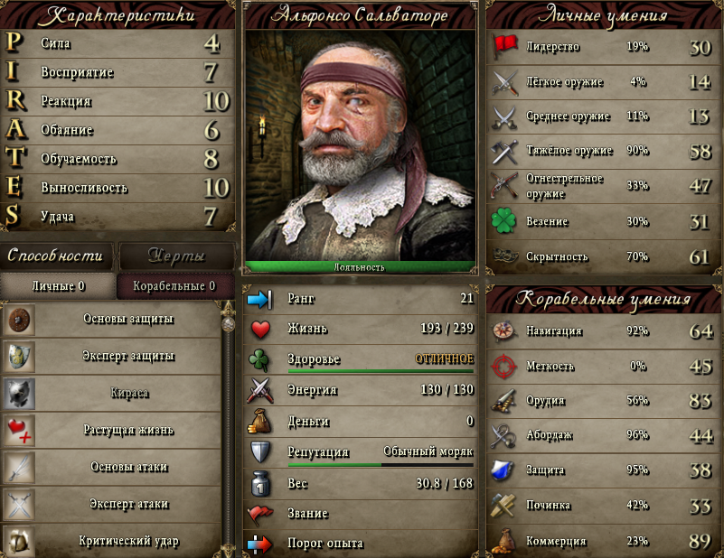
Task: Select the Тяжёлое оружие axe icon
Action: tap(504, 151)
